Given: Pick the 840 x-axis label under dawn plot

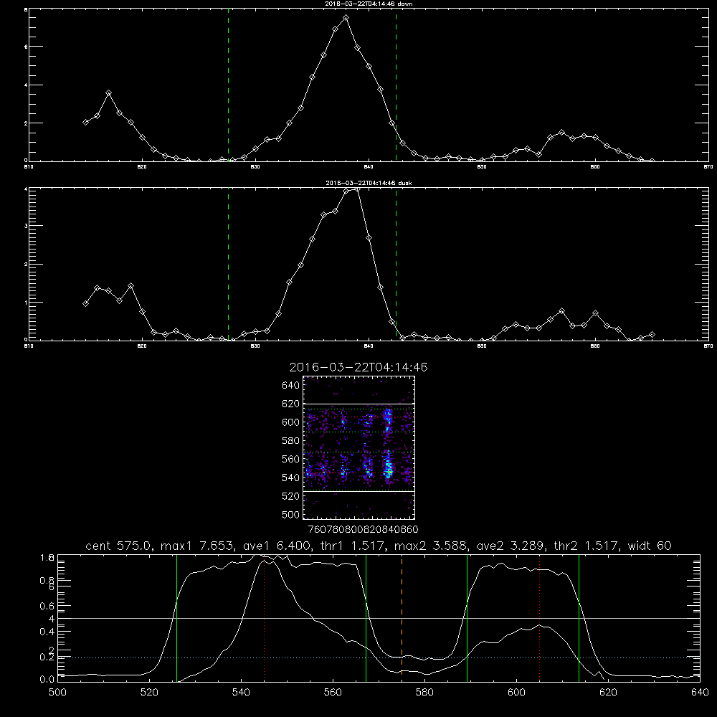Looking at the screenshot, I should pos(369,167).
